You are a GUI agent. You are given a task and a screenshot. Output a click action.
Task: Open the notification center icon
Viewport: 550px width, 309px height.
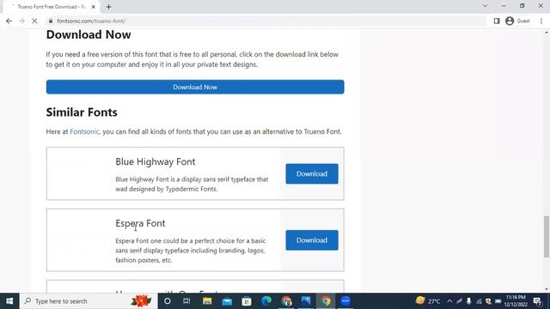point(537,301)
